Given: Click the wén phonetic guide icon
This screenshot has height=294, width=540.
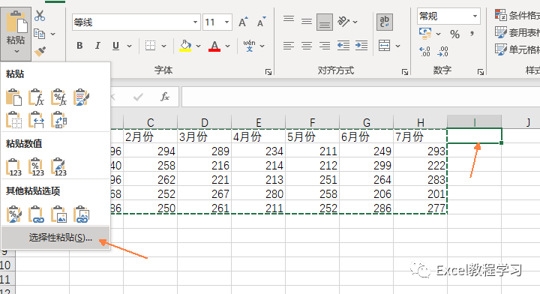Looking at the screenshot, I should click(249, 46).
